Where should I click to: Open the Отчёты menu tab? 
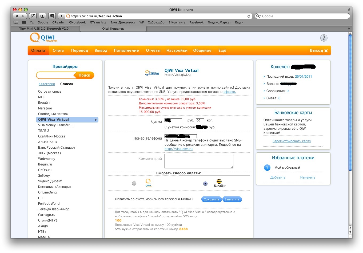[x=153, y=50]
